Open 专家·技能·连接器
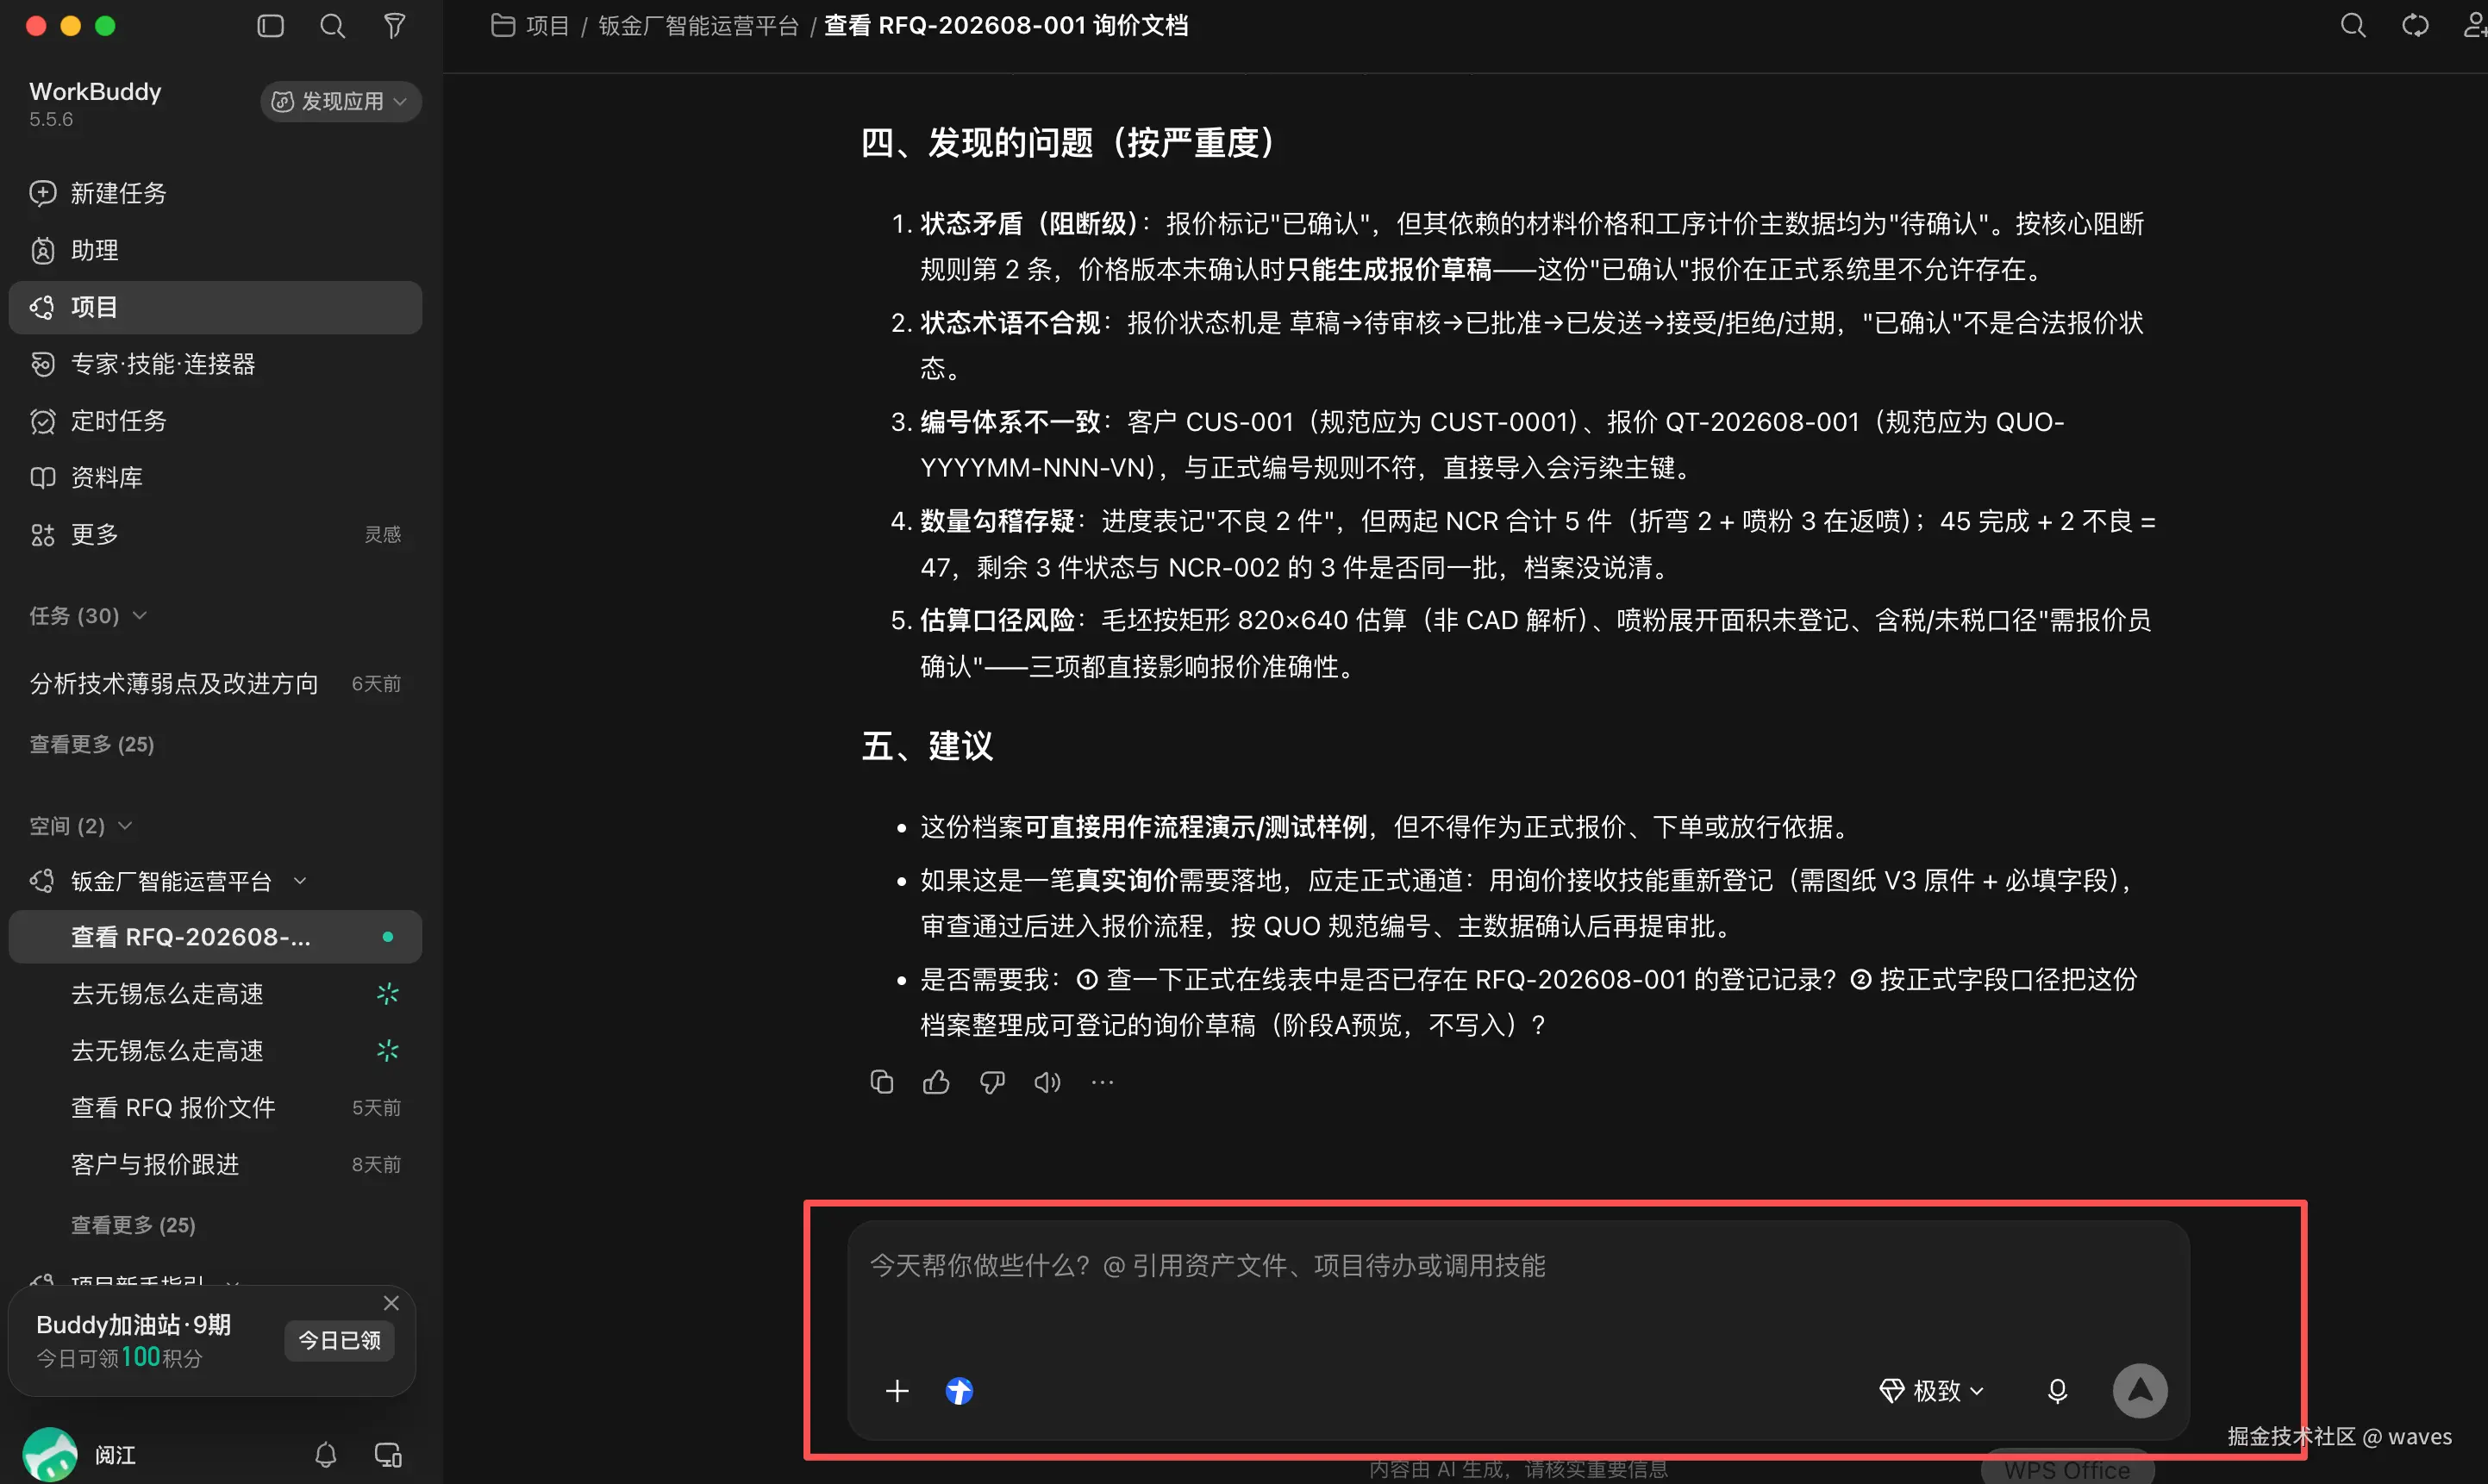The width and height of the screenshot is (2488, 1484). tap(215, 364)
